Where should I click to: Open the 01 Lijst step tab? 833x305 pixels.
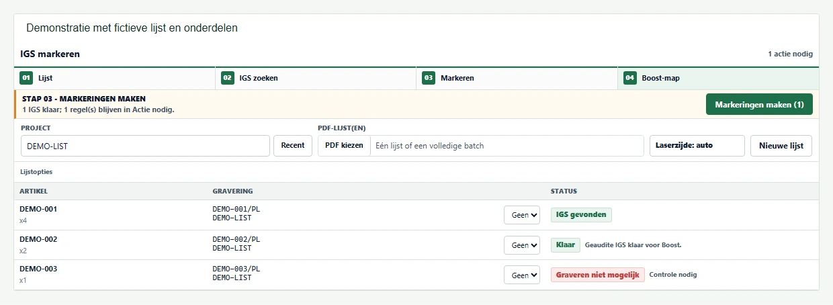[114, 78]
